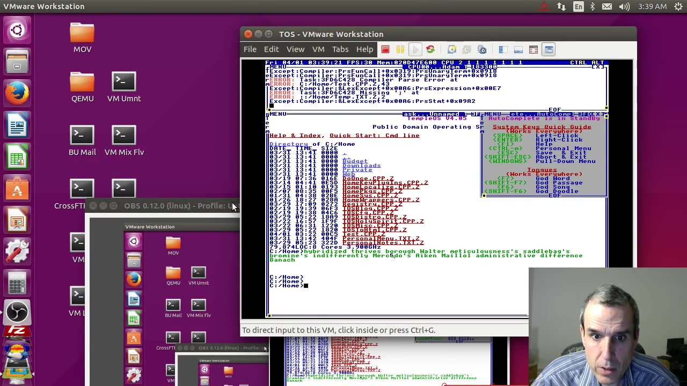Open the Snapshot Manager toolbar icon
The image size is (687, 386).
tap(482, 49)
